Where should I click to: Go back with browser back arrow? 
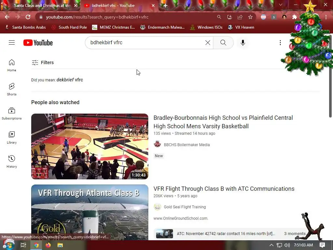pyautogui.click(x=7, y=17)
